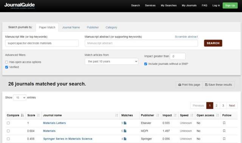Screen dimensions: 242x143
Task: Enable Has open access options filter
Action: click(6, 62)
